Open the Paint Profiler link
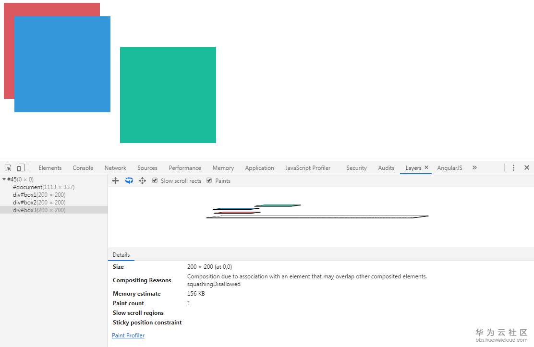Screen dimensions: 534x347 pos(128,335)
